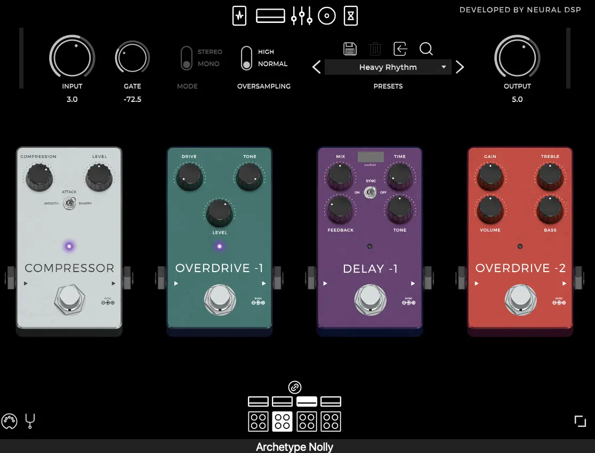Open the hourglass time effects section icon
The width and height of the screenshot is (595, 453).
(350, 16)
